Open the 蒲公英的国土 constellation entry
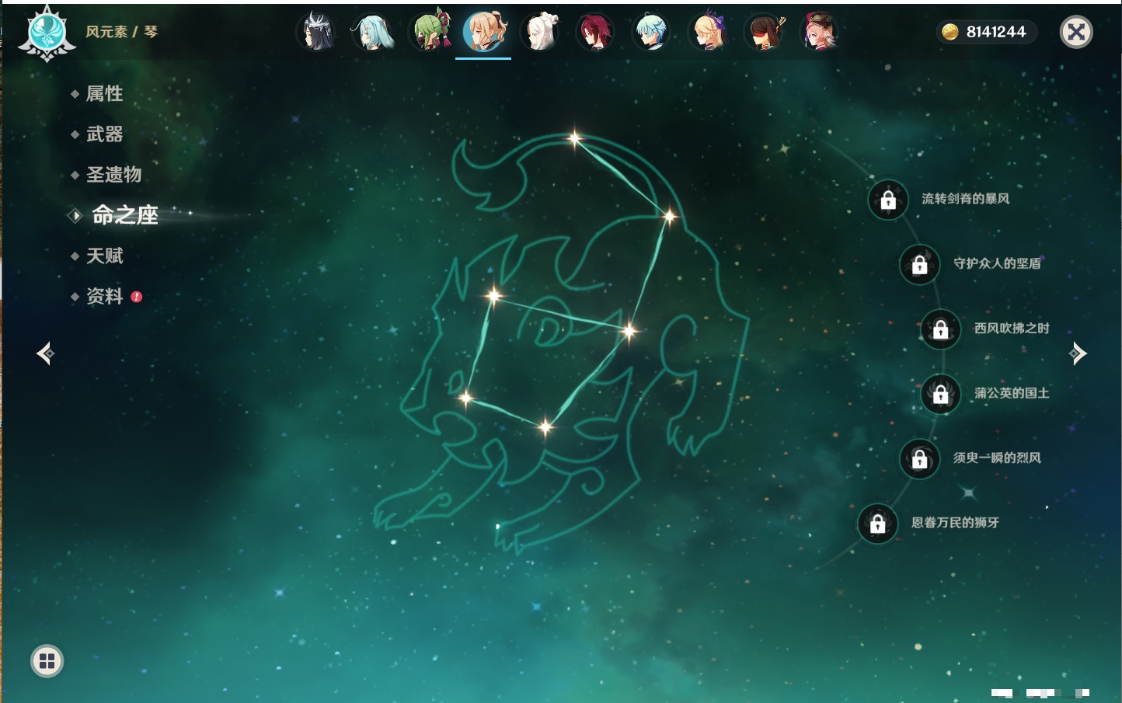 941,394
